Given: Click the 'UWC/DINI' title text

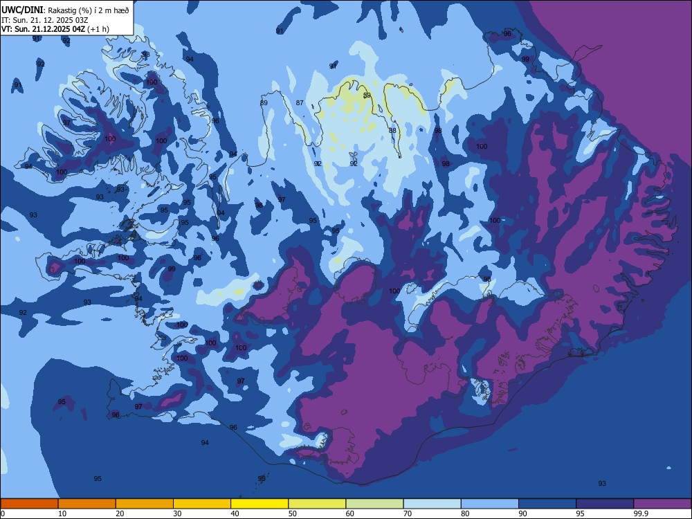Looking at the screenshot, I should 22,10.
